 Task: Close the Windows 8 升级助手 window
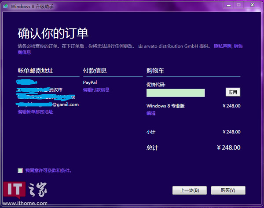click(253, 5)
